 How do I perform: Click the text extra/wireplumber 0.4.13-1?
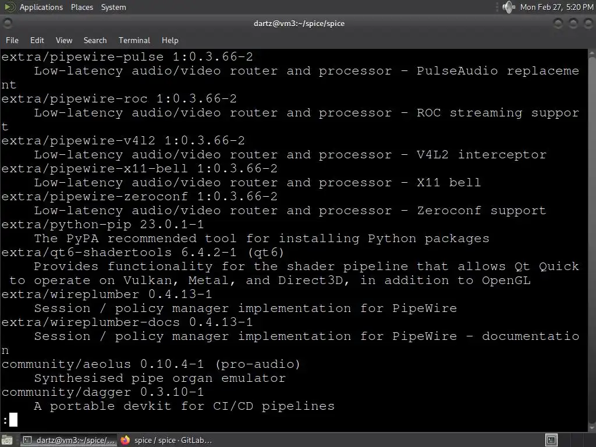click(x=107, y=294)
